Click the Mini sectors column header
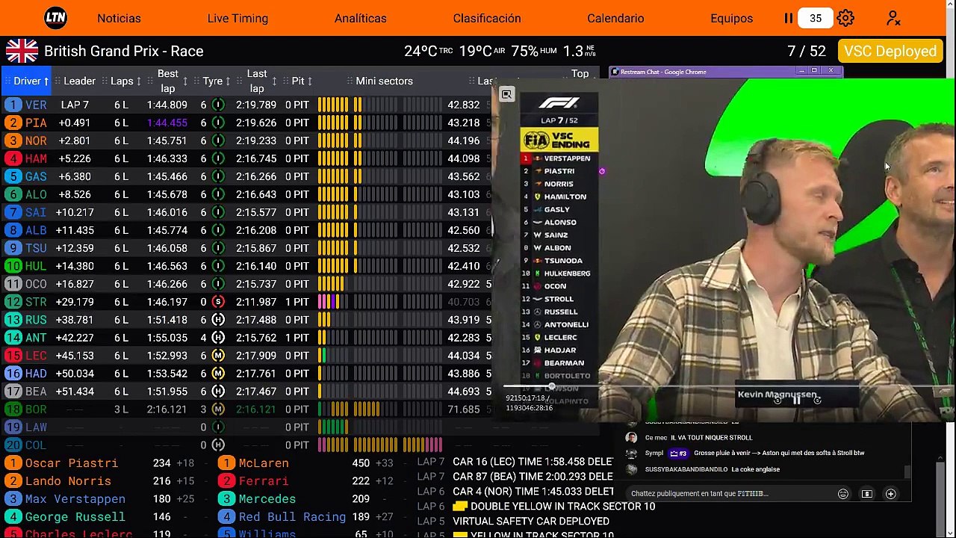This screenshot has width=956, height=538. click(x=384, y=81)
